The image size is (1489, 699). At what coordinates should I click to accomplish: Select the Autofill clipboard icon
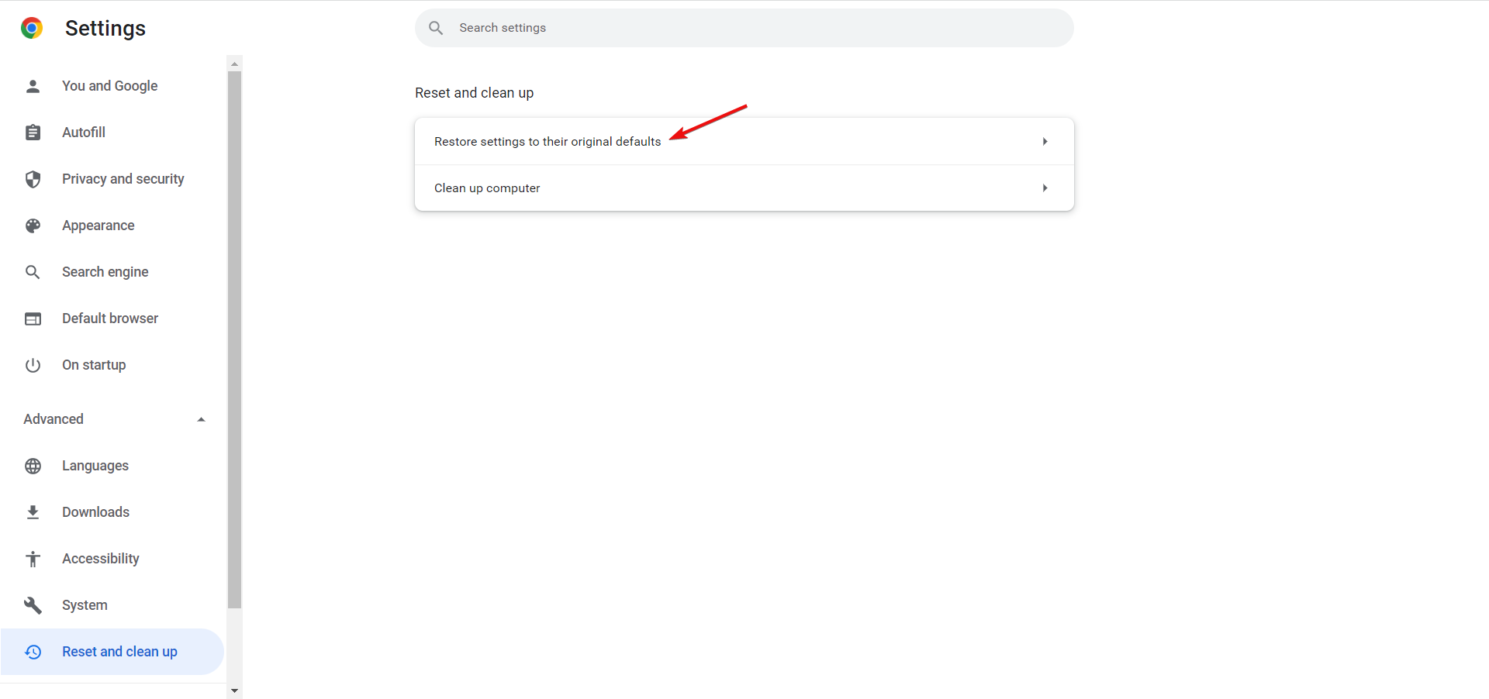pyautogui.click(x=33, y=133)
